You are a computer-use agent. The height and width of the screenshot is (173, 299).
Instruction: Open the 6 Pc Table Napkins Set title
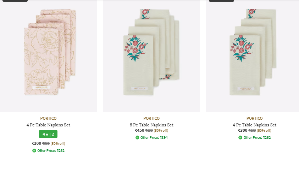151,125
